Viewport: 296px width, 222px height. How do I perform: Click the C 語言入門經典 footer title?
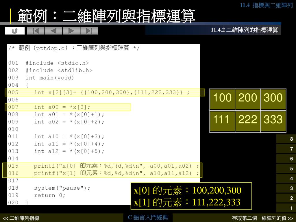coord(148,217)
